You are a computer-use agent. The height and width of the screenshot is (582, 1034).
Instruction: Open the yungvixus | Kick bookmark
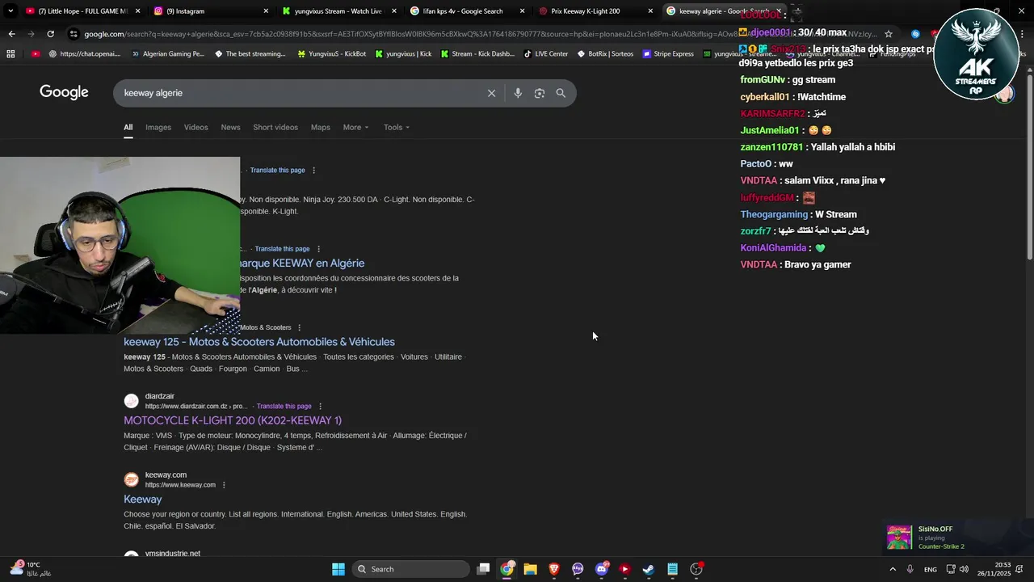point(403,54)
